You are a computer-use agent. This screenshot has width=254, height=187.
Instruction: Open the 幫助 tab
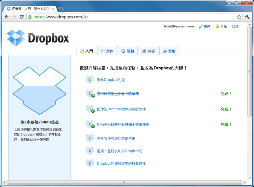point(169,51)
